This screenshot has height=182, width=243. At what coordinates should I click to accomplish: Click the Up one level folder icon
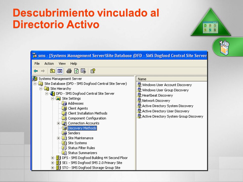[53, 71]
